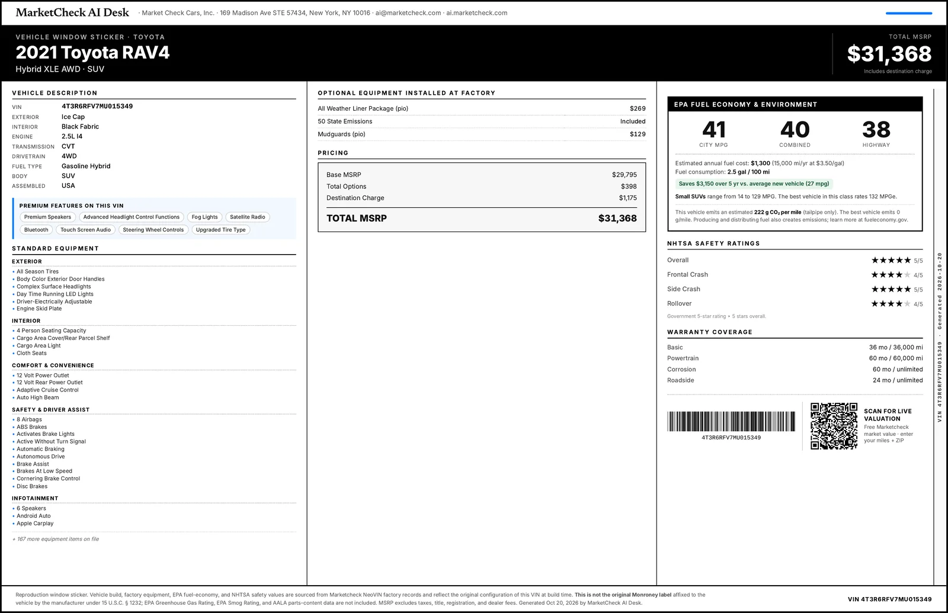Click the Overall safety rating stars
948x613 pixels.
coord(891,260)
